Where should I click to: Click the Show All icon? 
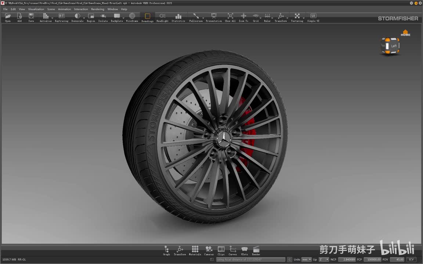coord(230,16)
